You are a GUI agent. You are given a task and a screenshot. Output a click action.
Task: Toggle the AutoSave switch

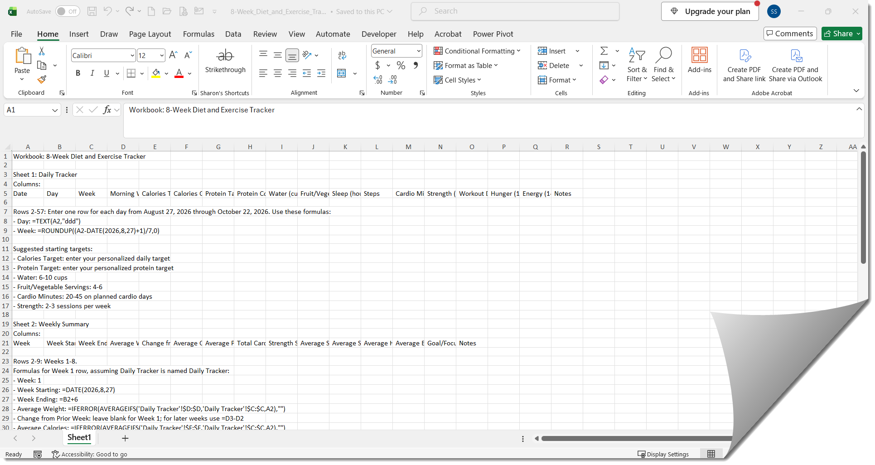tap(68, 11)
